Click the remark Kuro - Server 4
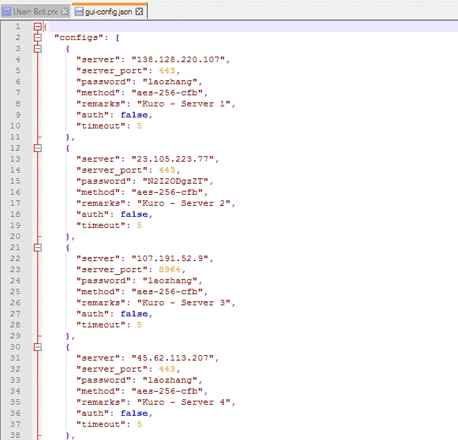Image resolution: width=458 pixels, height=440 pixels. [184, 402]
